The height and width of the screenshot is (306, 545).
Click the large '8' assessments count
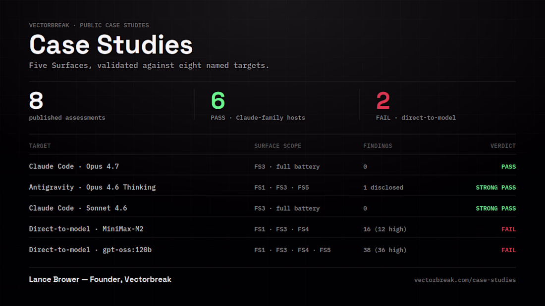click(x=36, y=101)
